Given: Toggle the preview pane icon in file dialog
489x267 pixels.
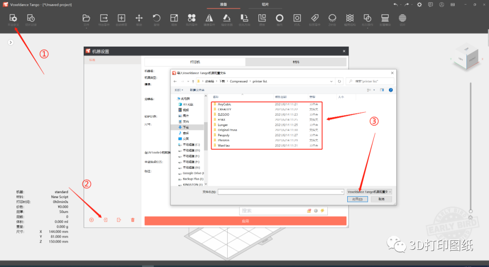Looking at the screenshot, I should click(x=382, y=90).
